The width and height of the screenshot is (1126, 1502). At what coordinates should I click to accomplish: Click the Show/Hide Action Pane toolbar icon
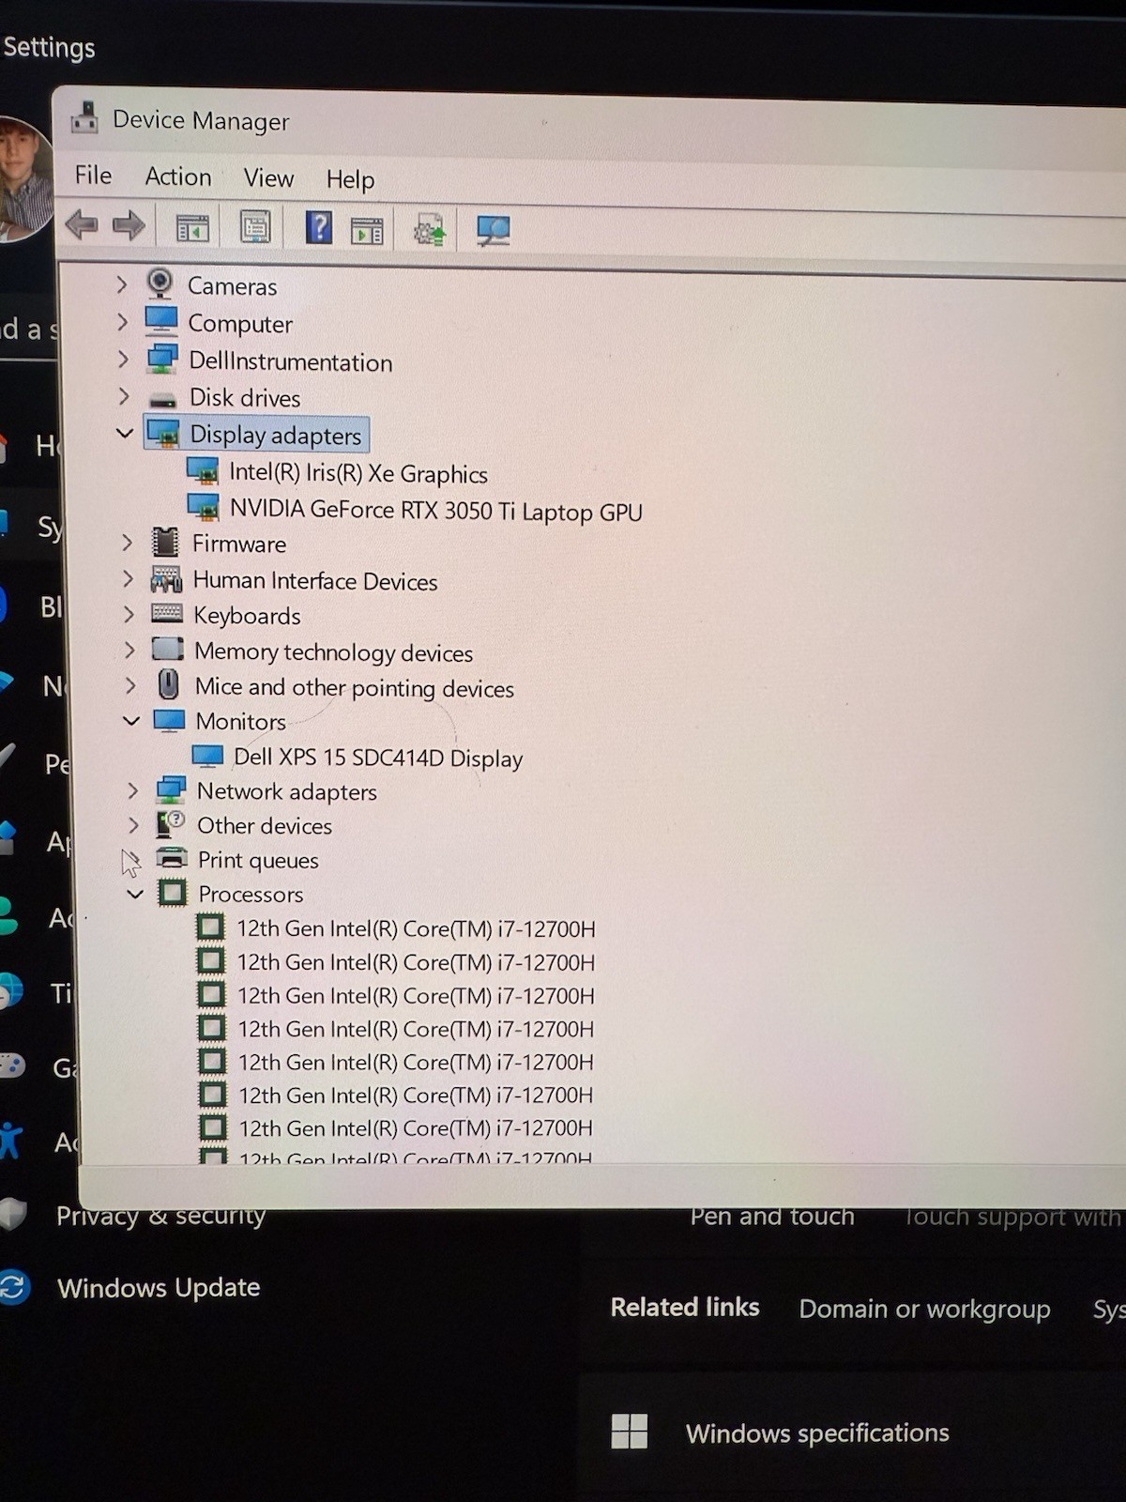(367, 230)
